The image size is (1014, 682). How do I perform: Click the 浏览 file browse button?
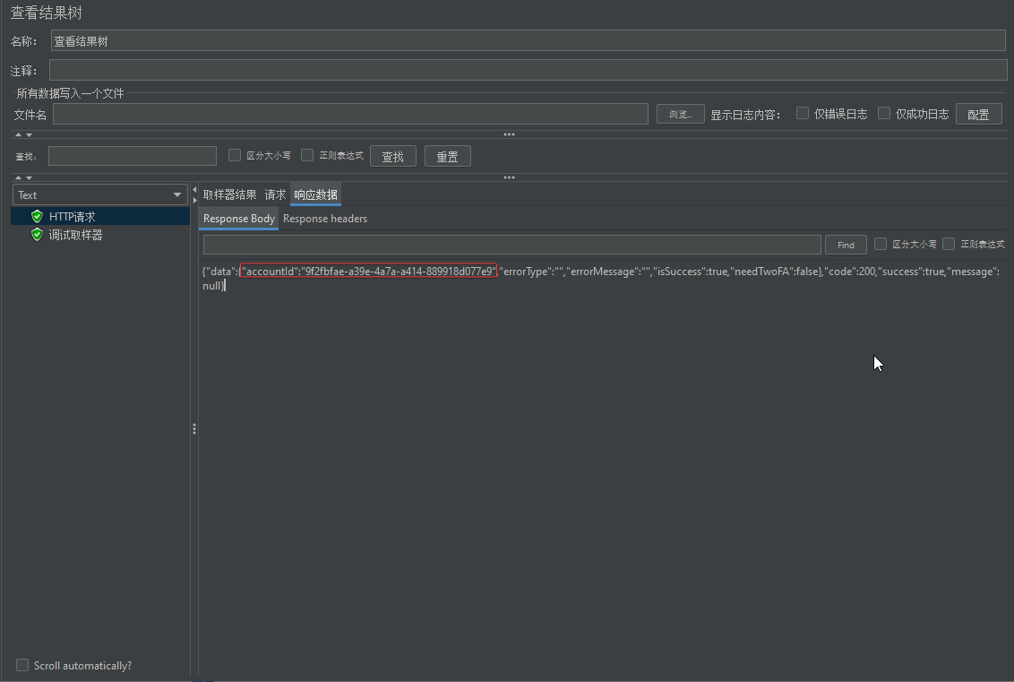coord(680,114)
